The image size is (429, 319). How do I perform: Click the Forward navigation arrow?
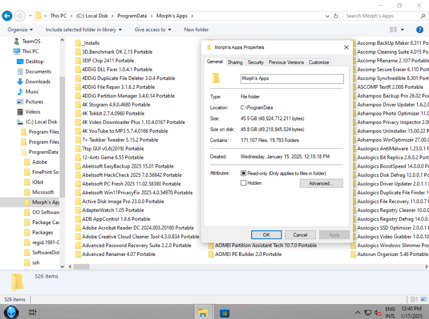pos(20,16)
